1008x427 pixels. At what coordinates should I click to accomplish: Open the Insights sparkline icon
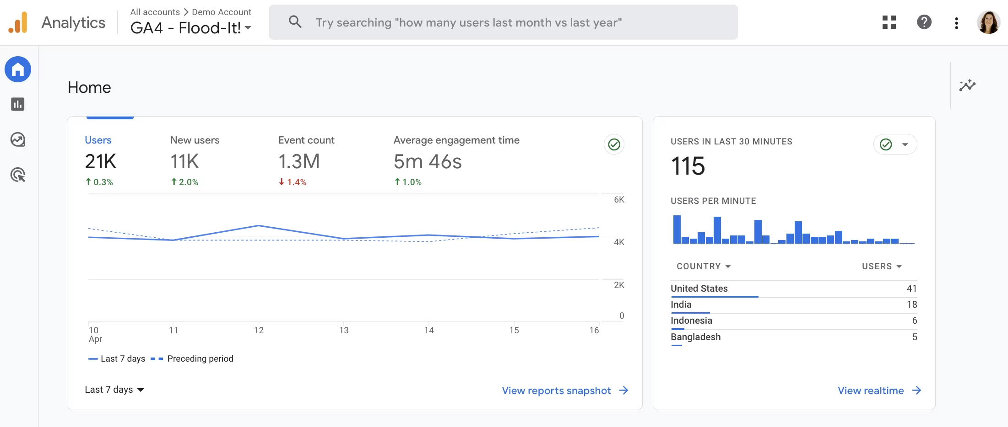coord(967,85)
